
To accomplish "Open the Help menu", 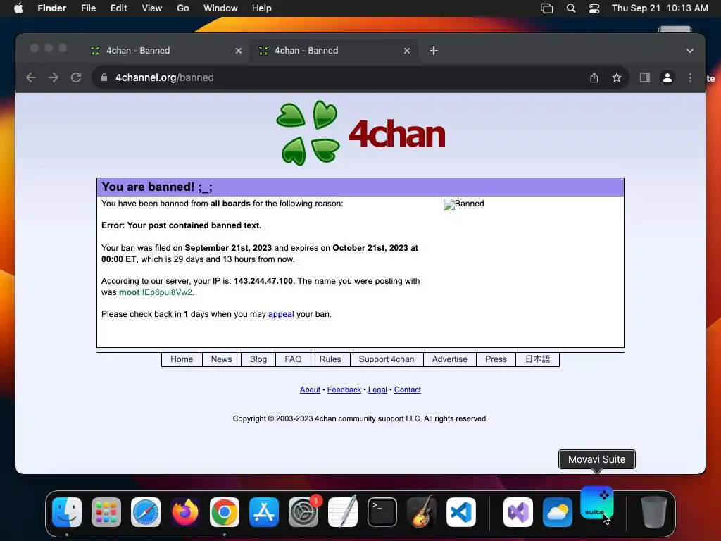I will point(262,8).
